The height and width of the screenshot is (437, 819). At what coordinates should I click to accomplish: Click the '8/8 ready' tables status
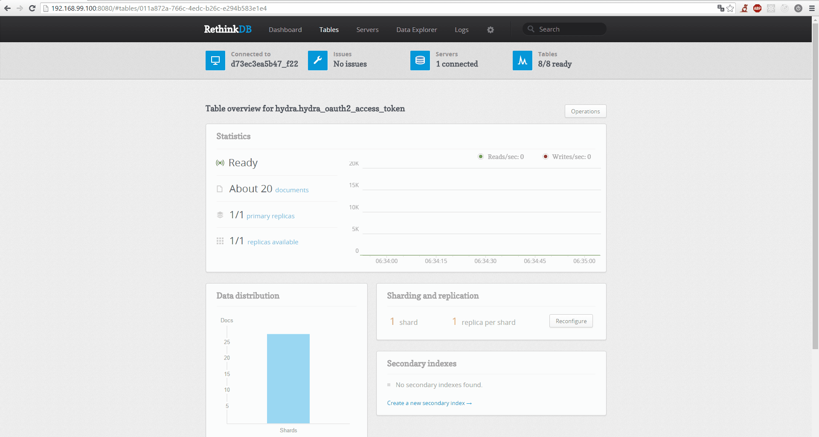coord(555,64)
